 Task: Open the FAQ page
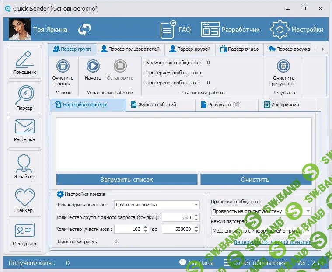coord(175,30)
